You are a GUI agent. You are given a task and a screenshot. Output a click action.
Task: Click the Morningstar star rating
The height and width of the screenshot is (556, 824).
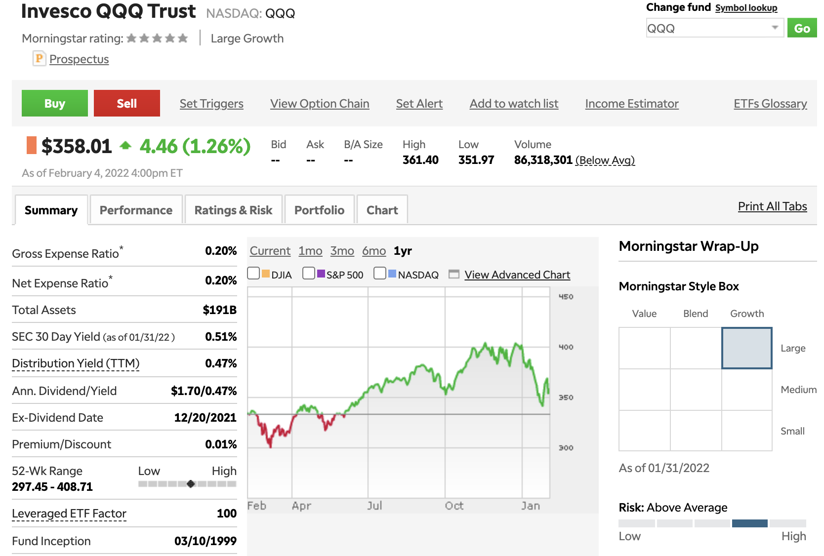(x=157, y=38)
